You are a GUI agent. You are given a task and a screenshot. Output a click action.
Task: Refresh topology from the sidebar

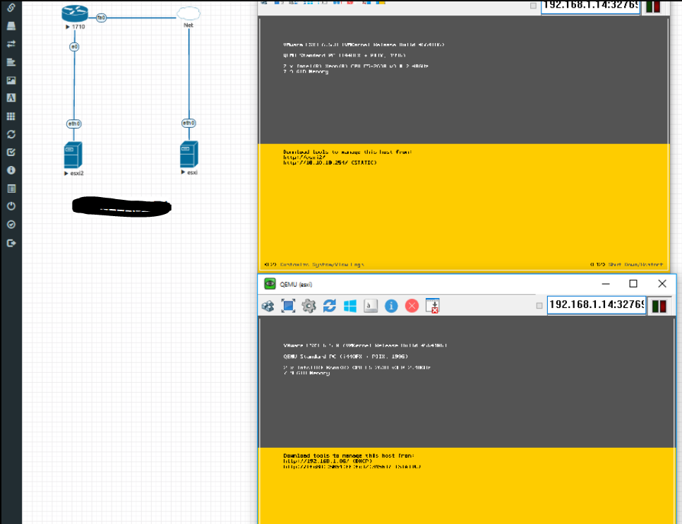[11, 134]
